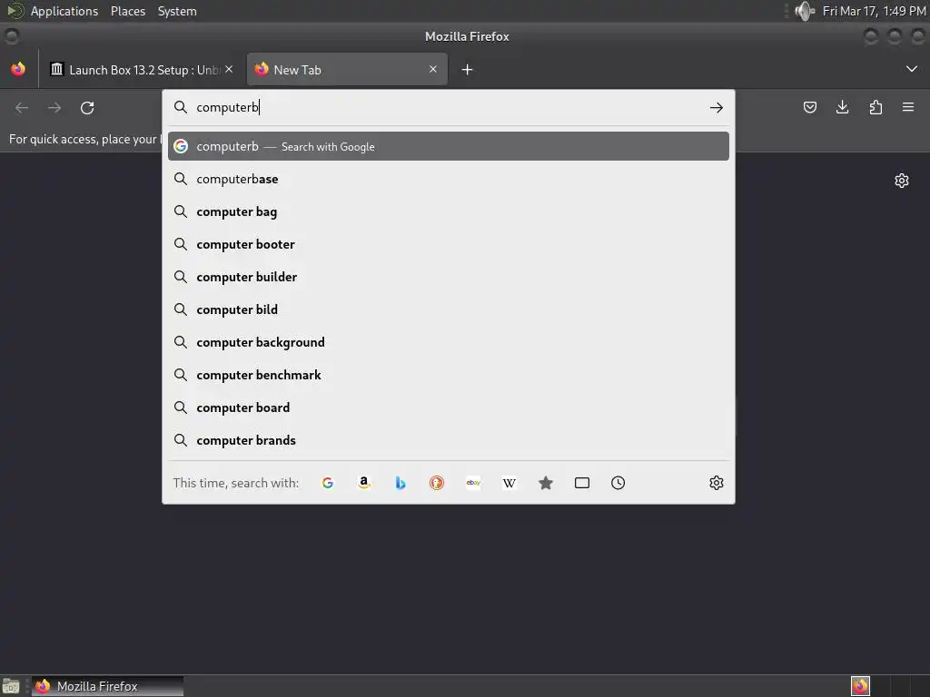This screenshot has height=697, width=930.
Task: Expand the list all tabs chevron
Action: (912, 69)
